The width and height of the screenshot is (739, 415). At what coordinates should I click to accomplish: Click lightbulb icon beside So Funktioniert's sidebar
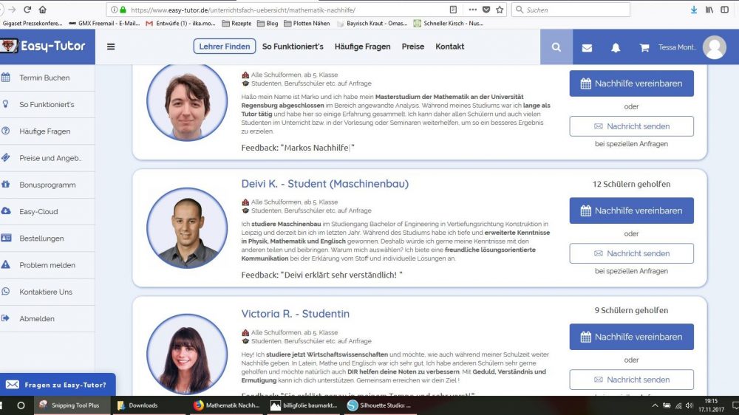(6, 104)
